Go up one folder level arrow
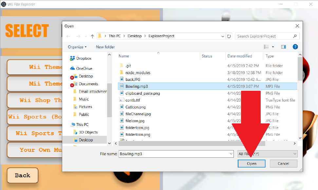Image resolution: width=318 pixels, height=190 pixels. click(92, 36)
